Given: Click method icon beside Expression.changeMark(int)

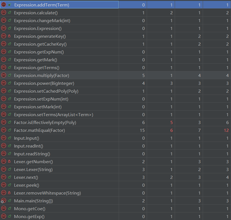Looking at the screenshot, I should (x=4, y=20).
